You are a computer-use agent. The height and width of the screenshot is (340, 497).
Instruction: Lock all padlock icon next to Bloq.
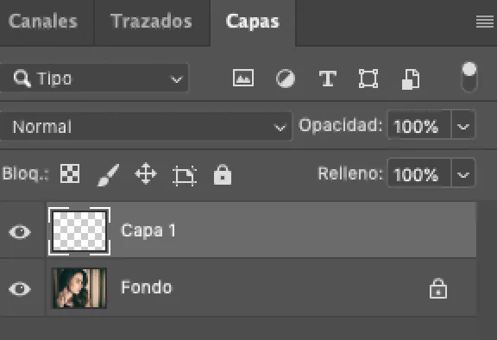(223, 174)
